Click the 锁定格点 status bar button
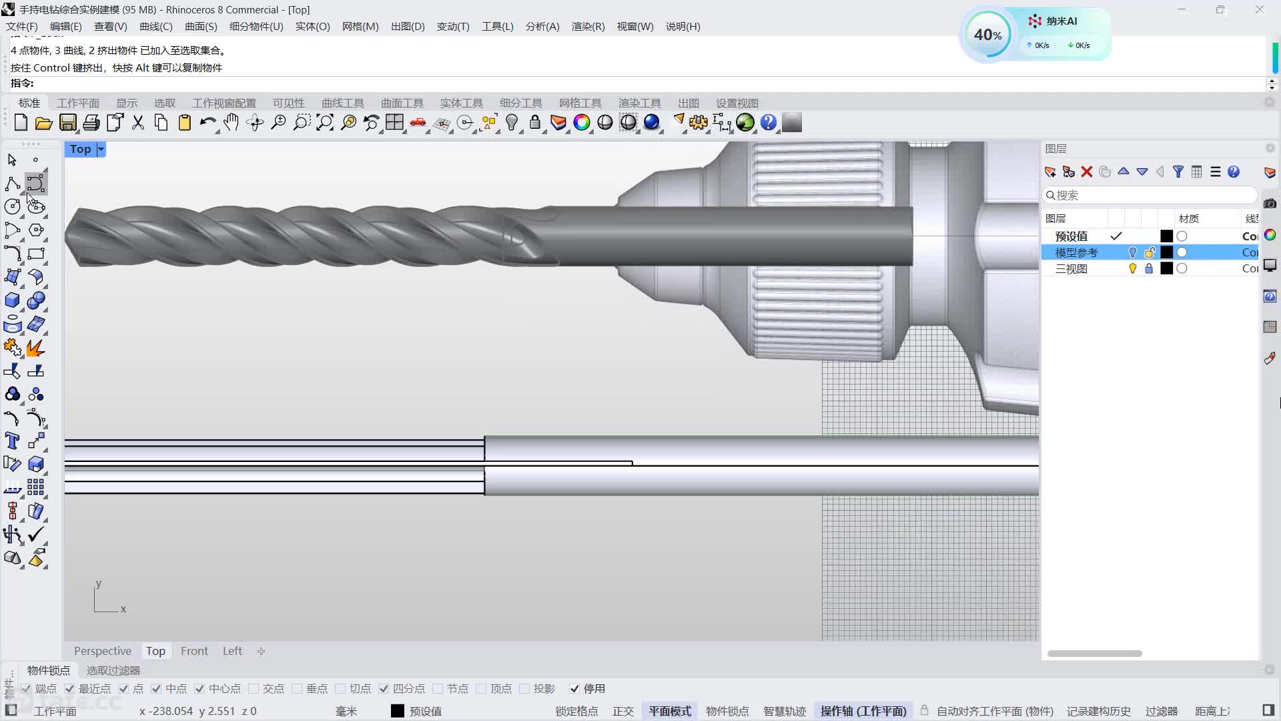Viewport: 1281px width, 721px height. tap(576, 711)
